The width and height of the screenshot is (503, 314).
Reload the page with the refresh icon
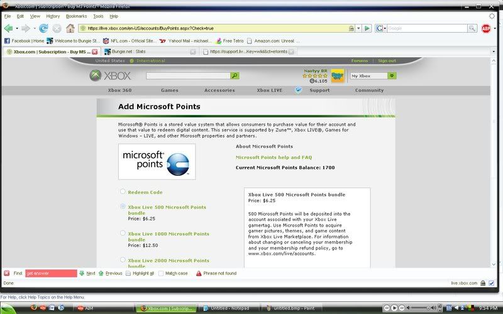(x=43, y=28)
